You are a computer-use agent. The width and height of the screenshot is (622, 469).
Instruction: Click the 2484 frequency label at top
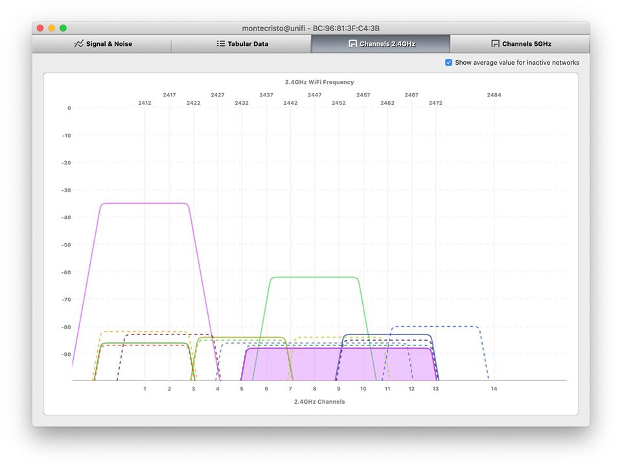tap(494, 95)
